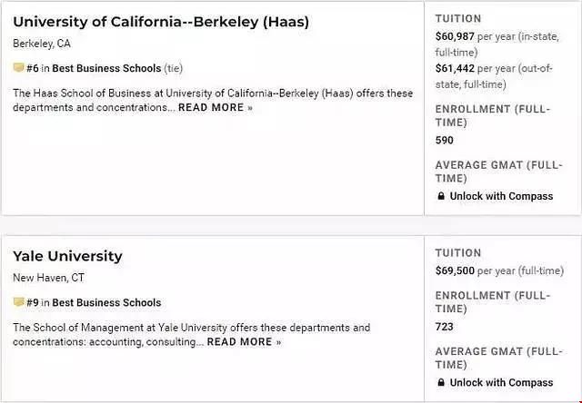Click the #9 ranking number for Yale
The height and width of the screenshot is (403, 582).
[x=33, y=302]
